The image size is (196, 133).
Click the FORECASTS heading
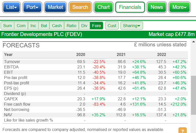pos(21,45)
